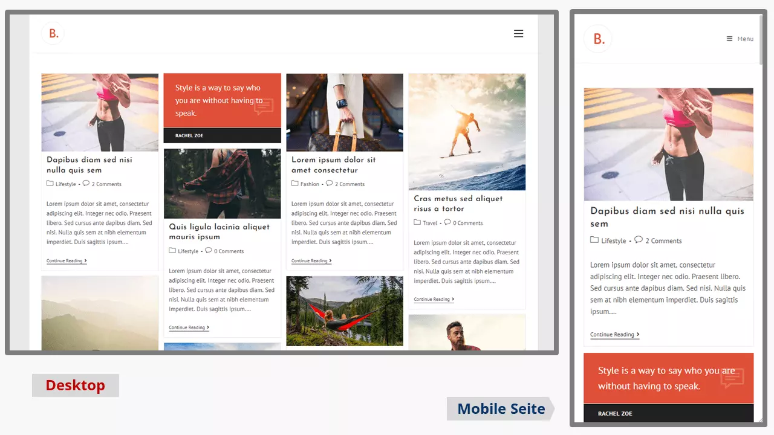Click plaid shirt forest post thumbnail
This screenshot has height=435, width=774.
click(223, 184)
